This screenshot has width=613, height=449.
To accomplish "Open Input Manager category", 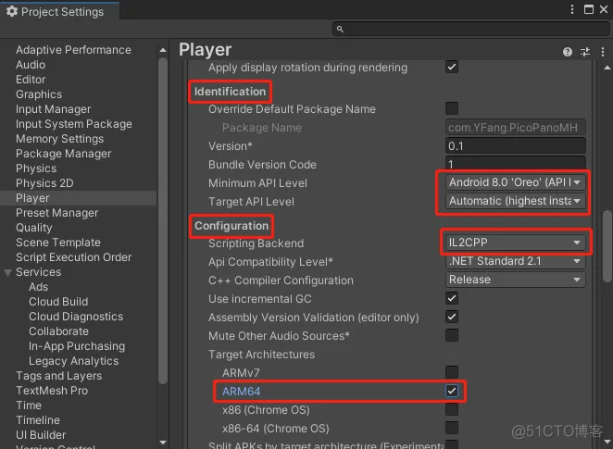I will point(53,109).
